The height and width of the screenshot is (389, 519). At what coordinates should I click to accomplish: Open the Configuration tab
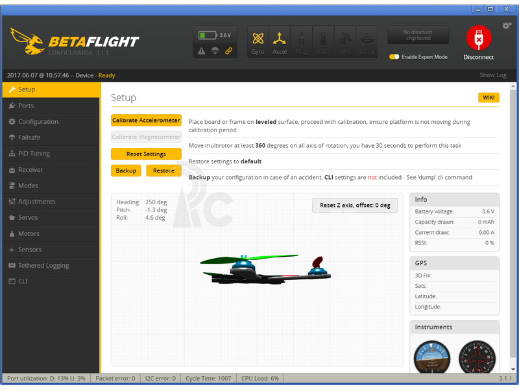click(51, 122)
